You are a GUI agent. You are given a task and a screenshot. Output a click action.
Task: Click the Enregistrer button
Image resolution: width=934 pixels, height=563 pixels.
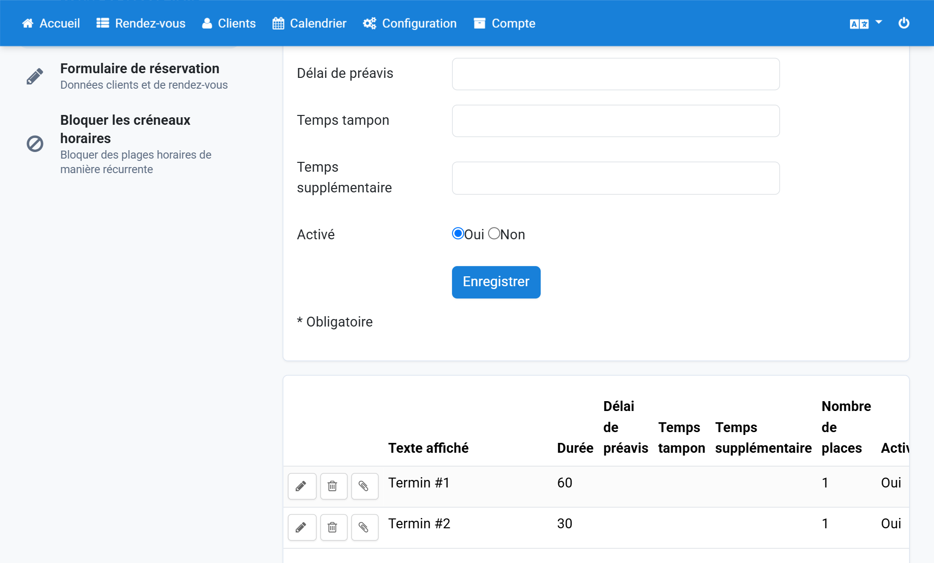496,282
